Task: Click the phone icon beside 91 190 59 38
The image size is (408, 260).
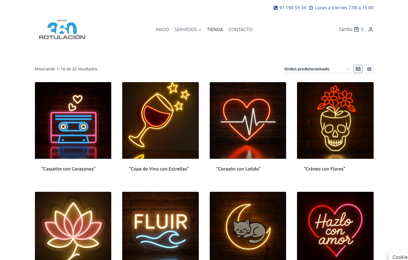Action: pos(275,8)
